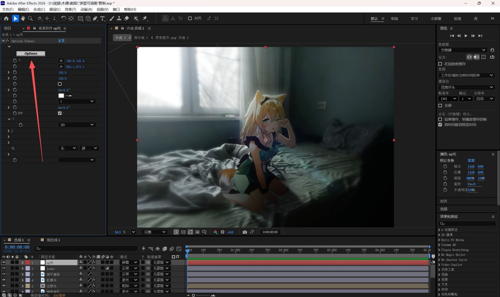
Task: Collapse the Optical Flares effect
Action: pyautogui.click(x=4, y=41)
